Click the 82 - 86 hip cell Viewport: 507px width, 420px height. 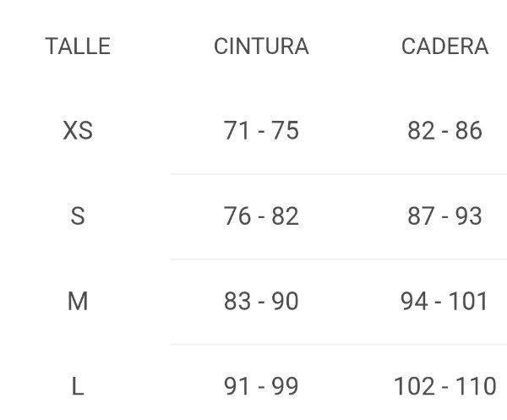[x=444, y=131]
